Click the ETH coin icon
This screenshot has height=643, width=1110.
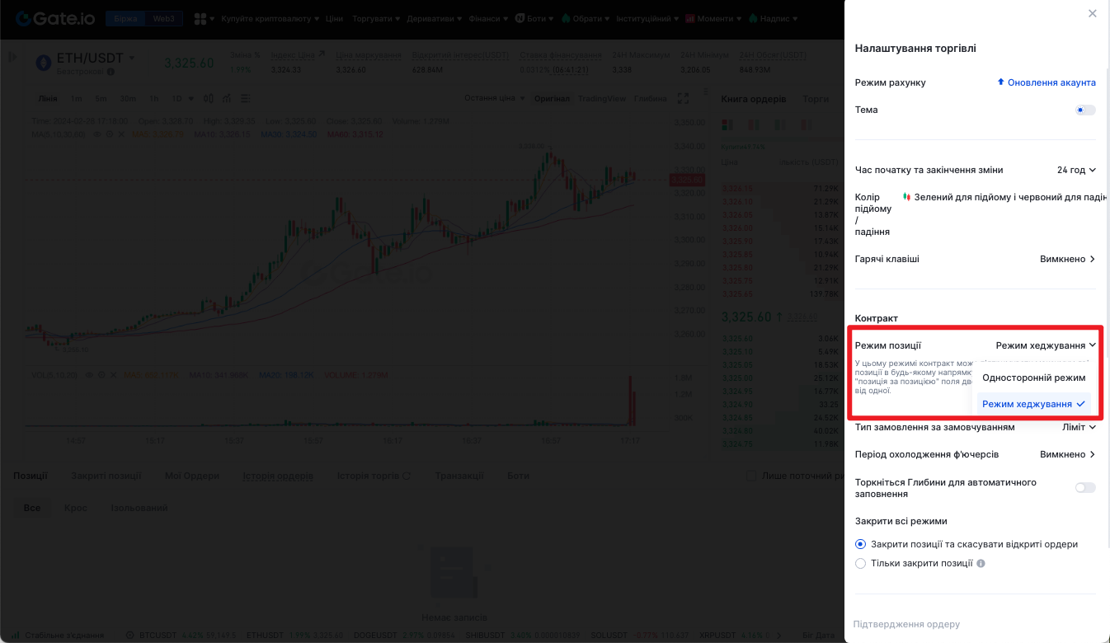(x=44, y=62)
